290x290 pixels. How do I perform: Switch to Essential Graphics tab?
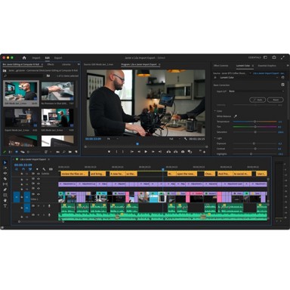click(x=267, y=66)
